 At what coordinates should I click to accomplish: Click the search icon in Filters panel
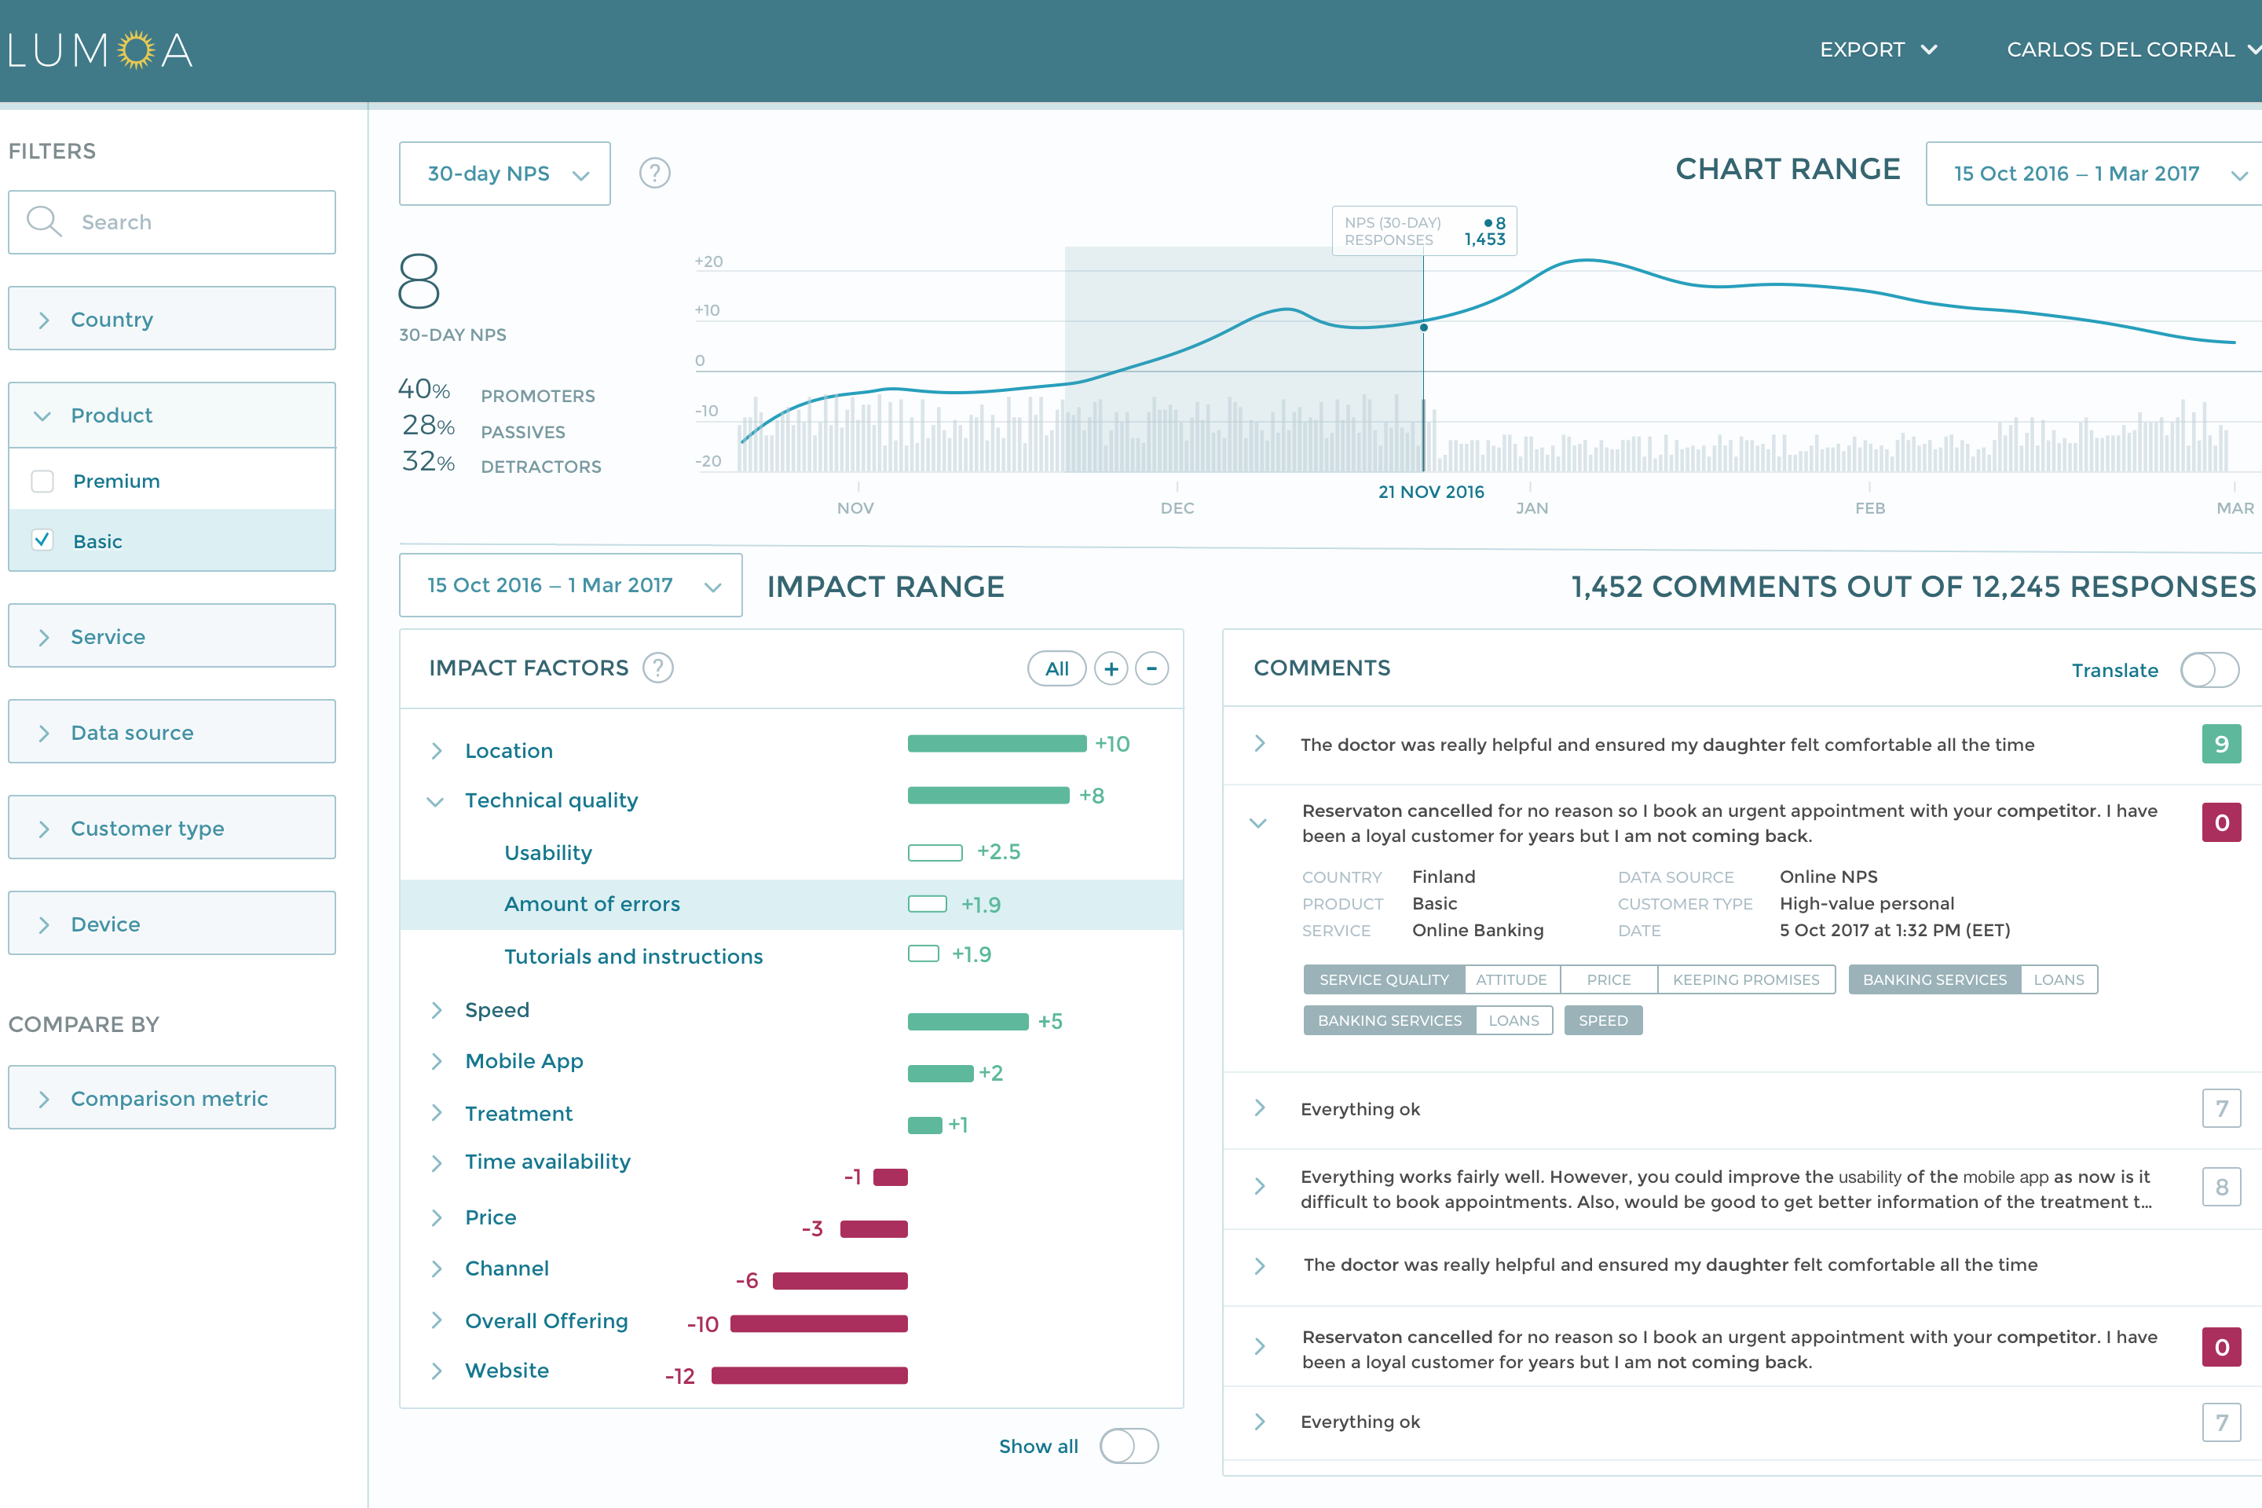coord(43,222)
